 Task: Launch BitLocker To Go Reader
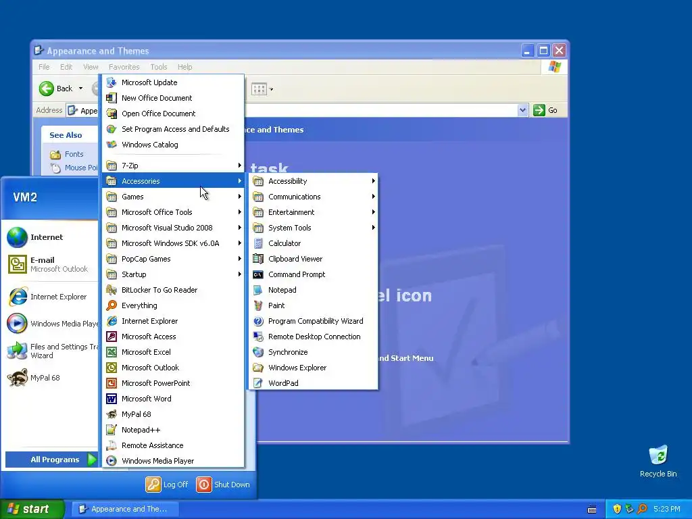173,290
